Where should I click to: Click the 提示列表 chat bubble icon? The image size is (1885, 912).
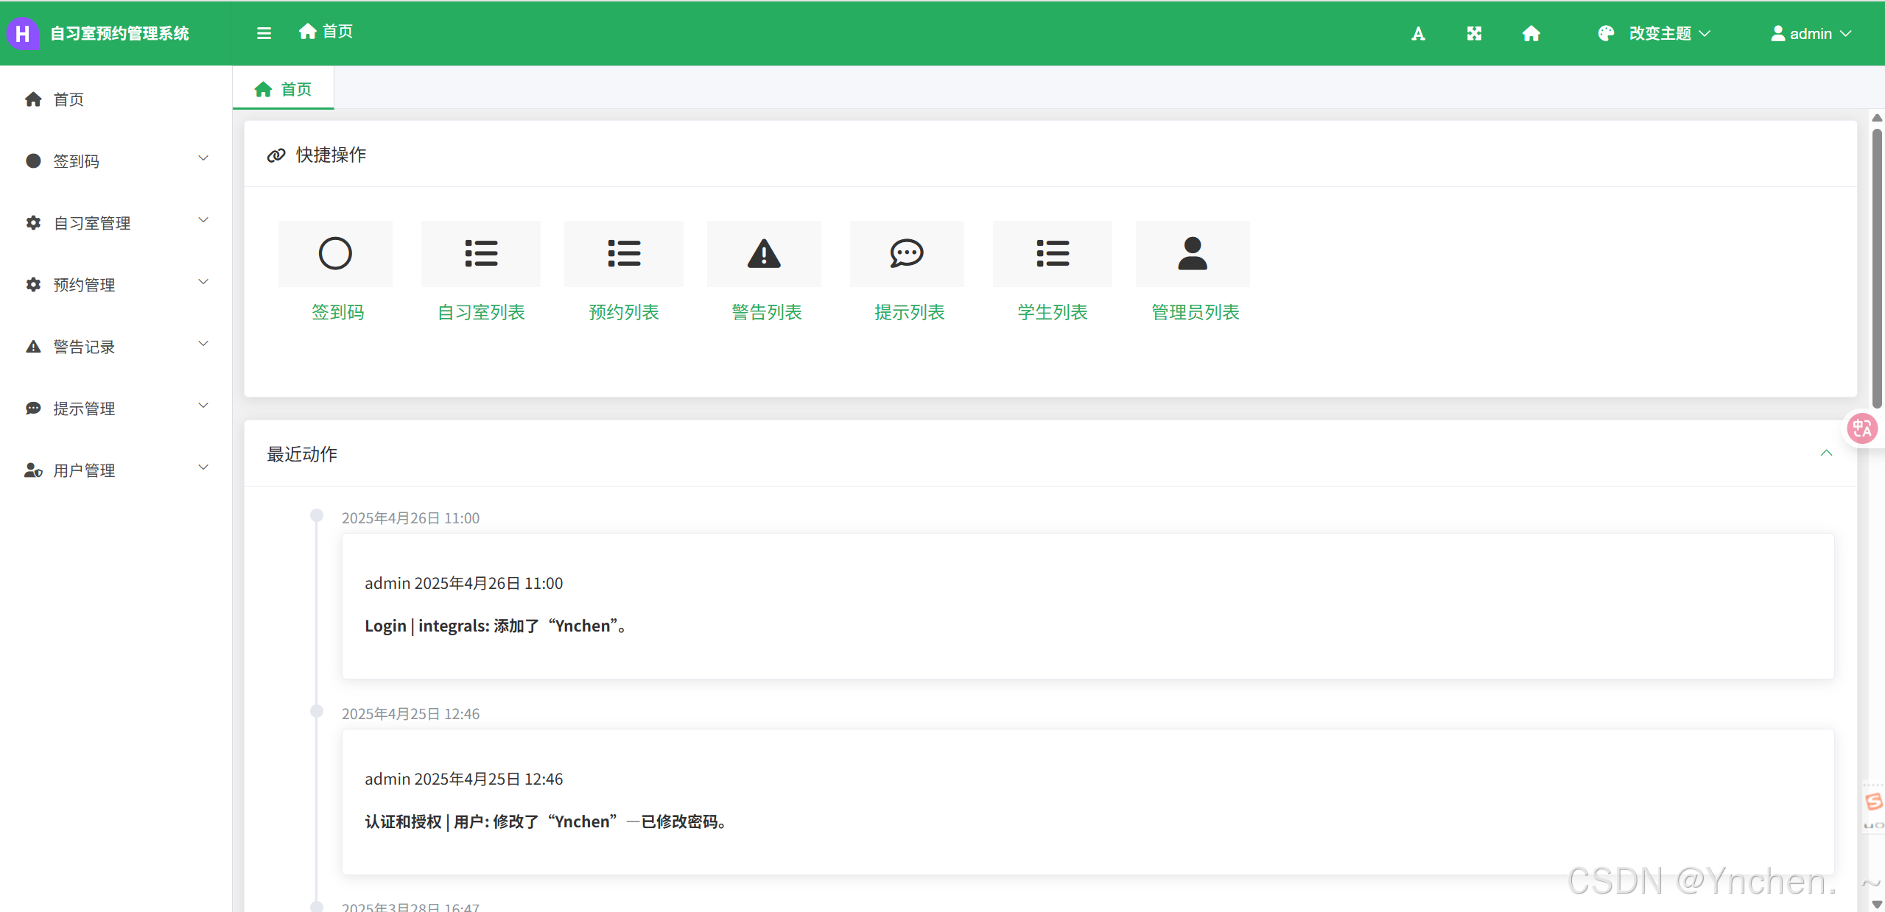click(x=907, y=253)
